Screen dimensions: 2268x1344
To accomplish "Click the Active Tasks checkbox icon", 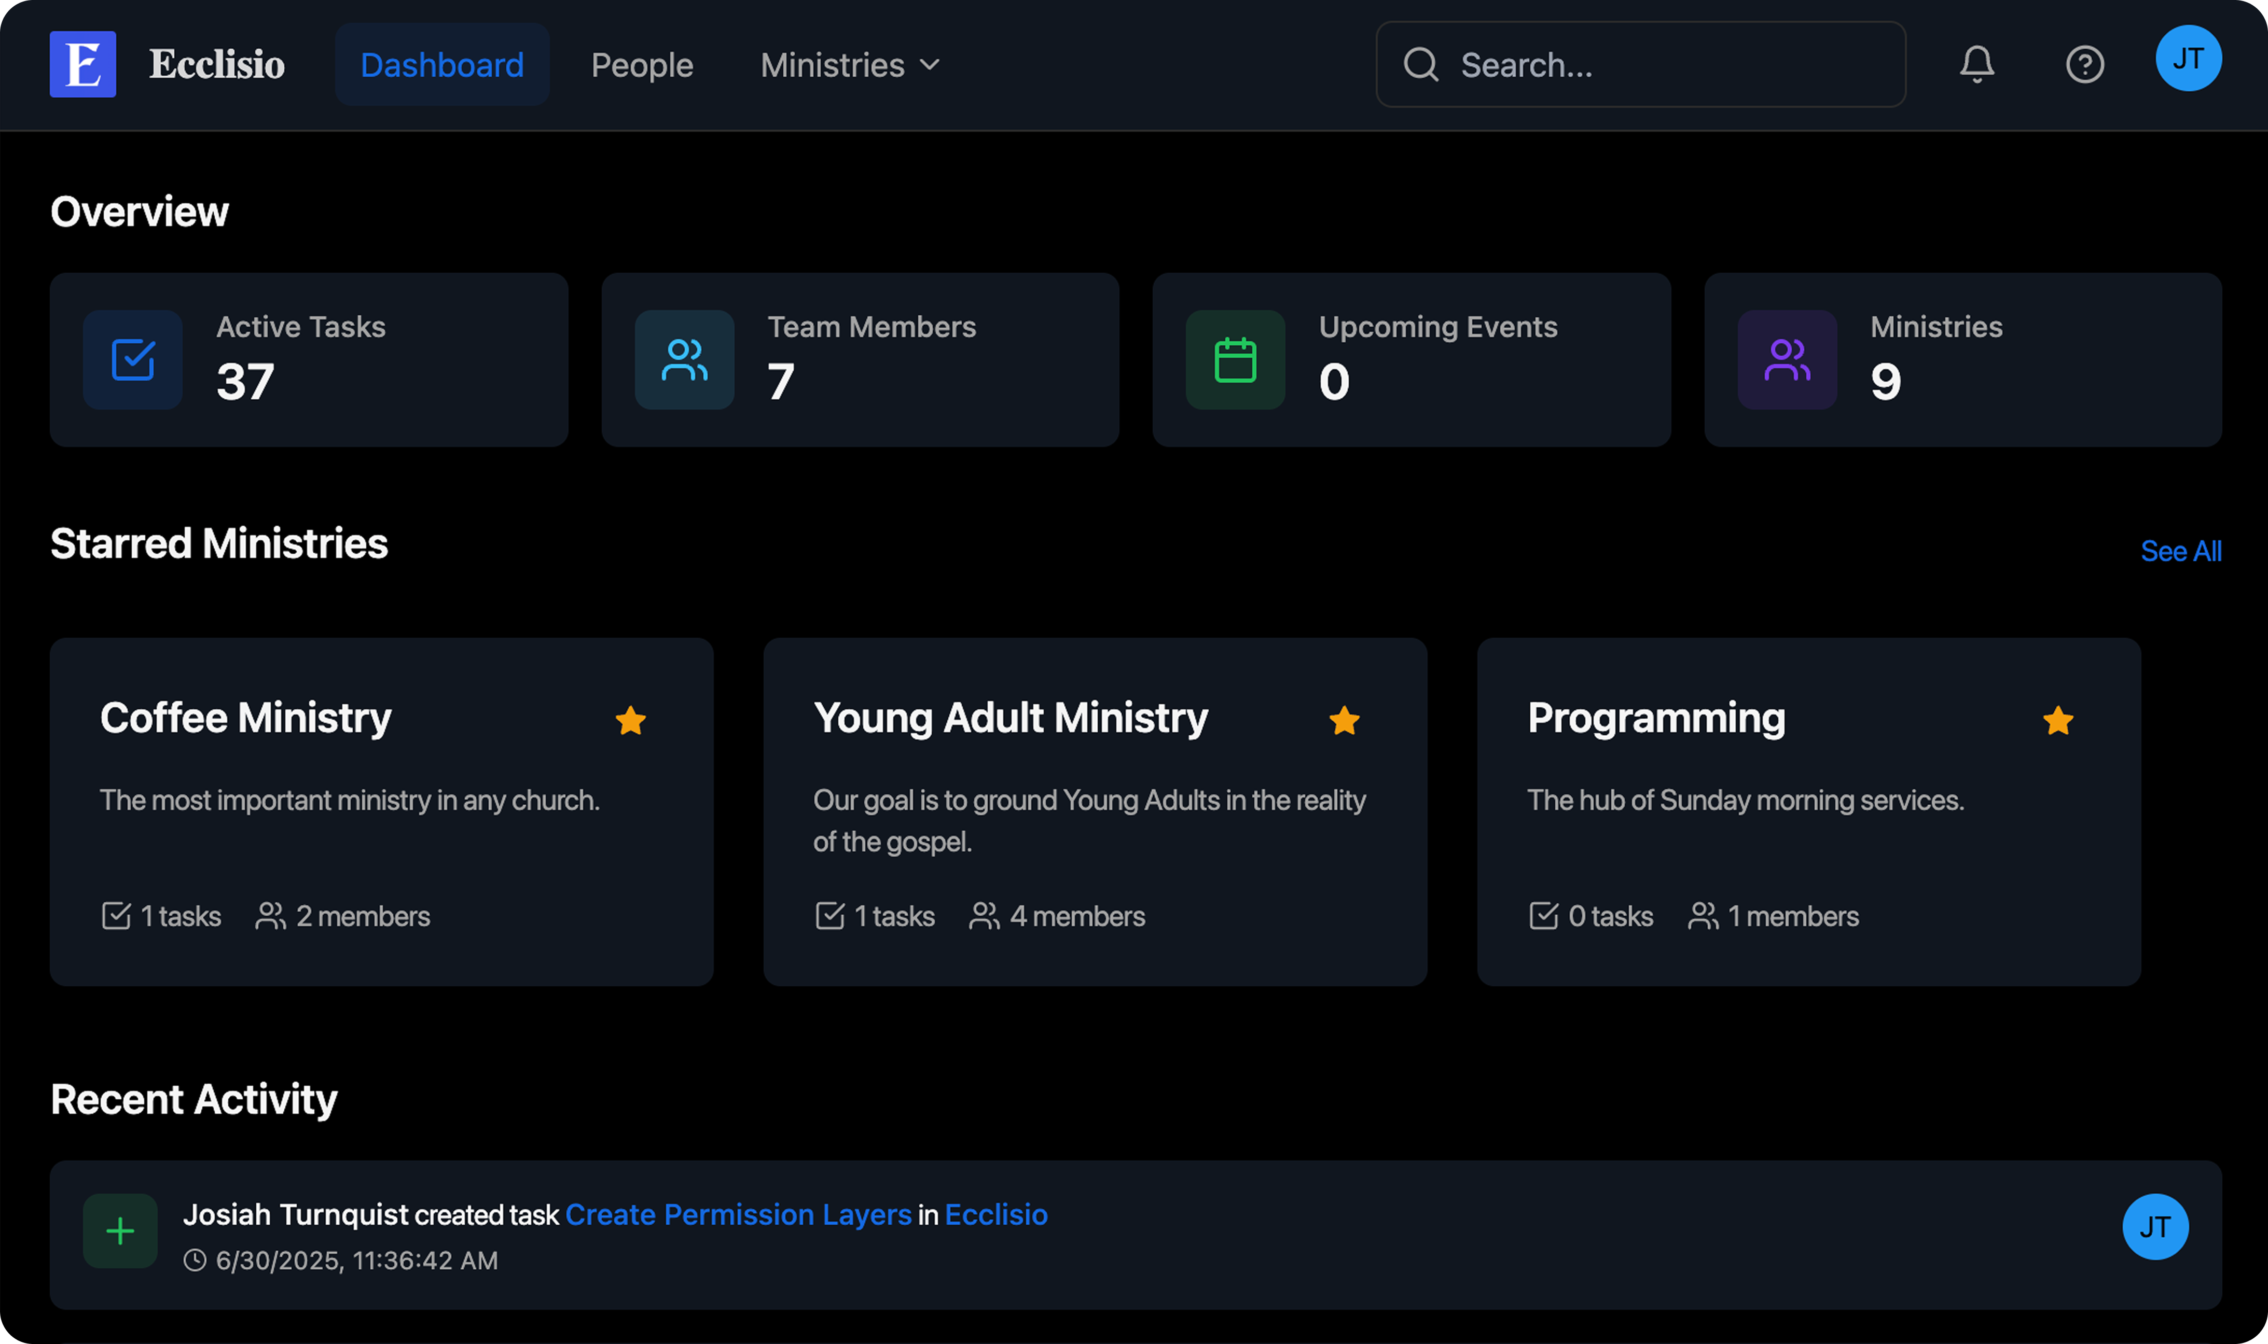I will click(133, 359).
